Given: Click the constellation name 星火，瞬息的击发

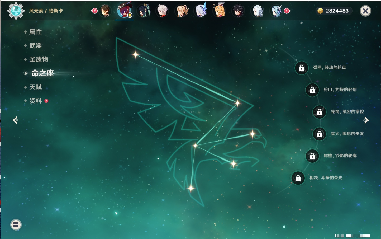Looking at the screenshot, I should pos(347,134).
